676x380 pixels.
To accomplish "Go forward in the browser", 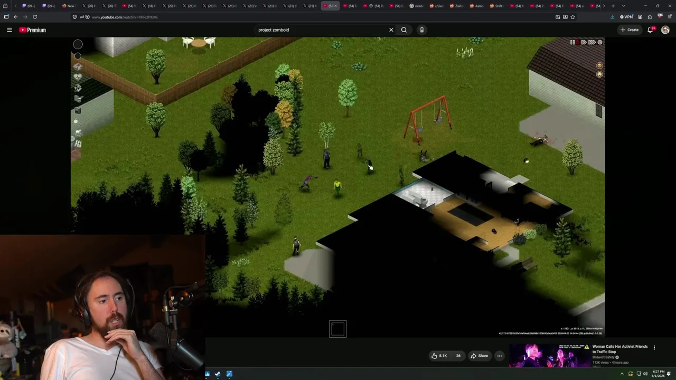I will (25, 17).
